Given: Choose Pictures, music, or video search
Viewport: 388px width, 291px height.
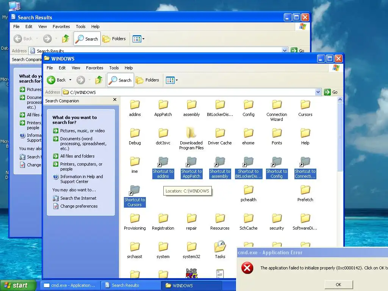Looking at the screenshot, I should click(x=82, y=131).
